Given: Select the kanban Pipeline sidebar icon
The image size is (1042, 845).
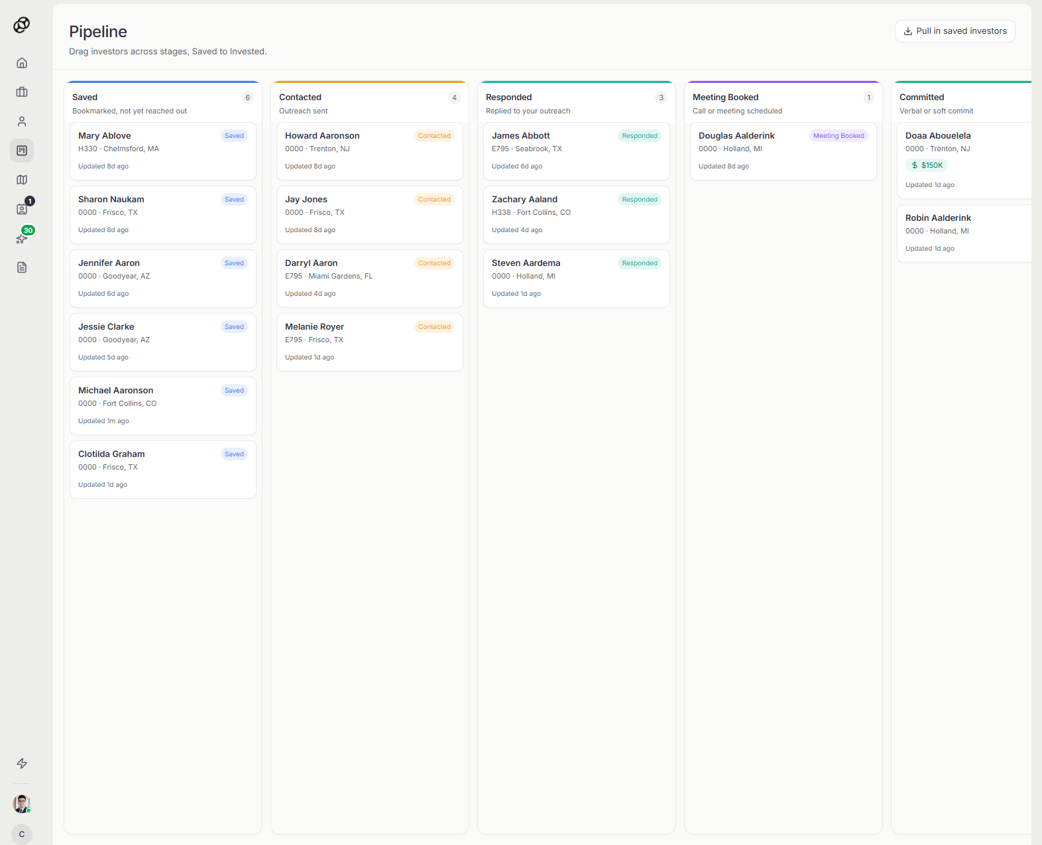Looking at the screenshot, I should [22, 151].
